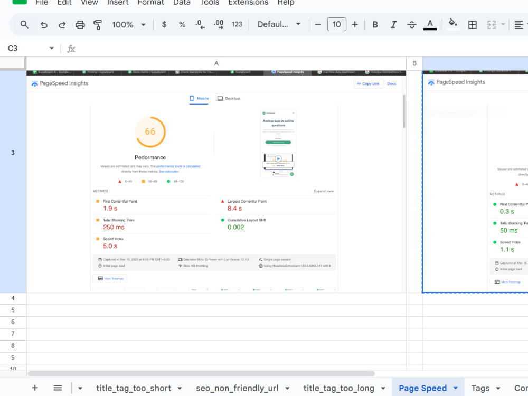This screenshot has height=396, width=528.
Task: Select the Page Speed sheet tab
Action: pyautogui.click(x=422, y=388)
